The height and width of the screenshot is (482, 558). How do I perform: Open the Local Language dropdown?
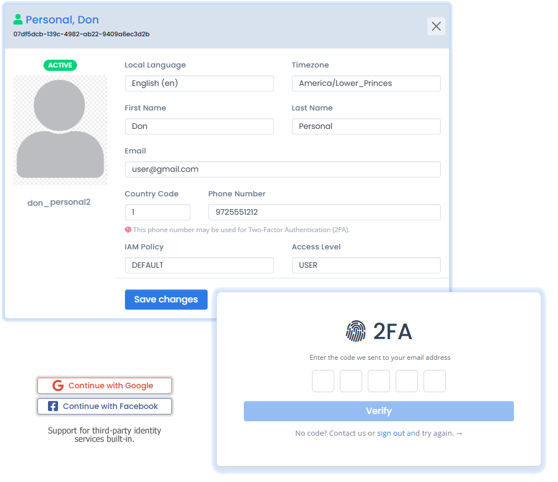(199, 83)
